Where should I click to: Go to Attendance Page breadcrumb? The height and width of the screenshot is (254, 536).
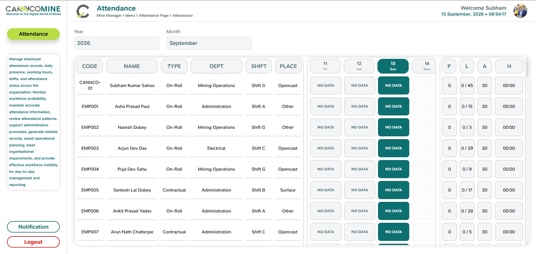154,16
